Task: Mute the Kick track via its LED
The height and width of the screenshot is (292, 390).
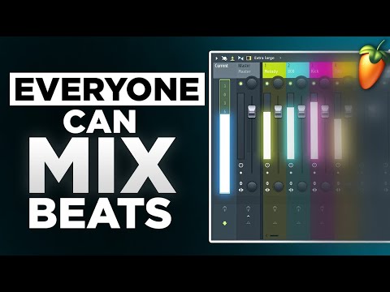Action: click(x=314, y=84)
